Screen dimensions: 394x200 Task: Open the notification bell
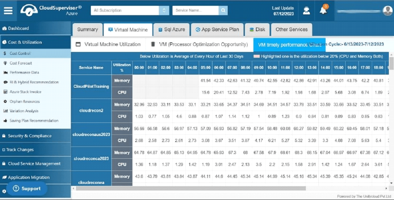[323, 10]
